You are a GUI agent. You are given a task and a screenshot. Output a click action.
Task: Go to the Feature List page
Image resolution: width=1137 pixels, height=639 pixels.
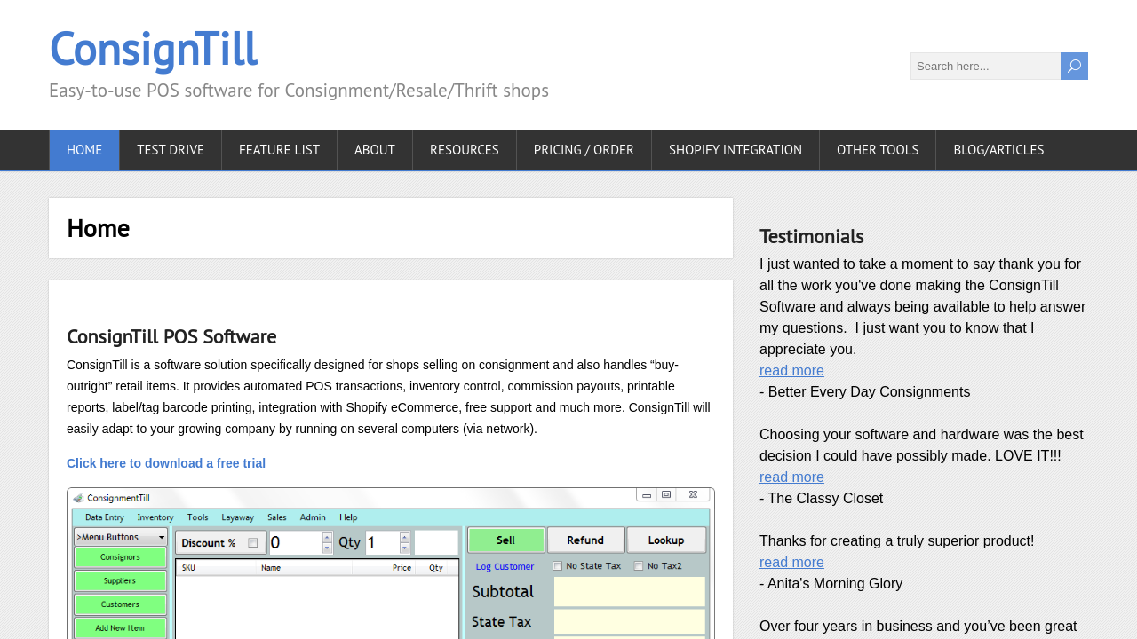(279, 150)
